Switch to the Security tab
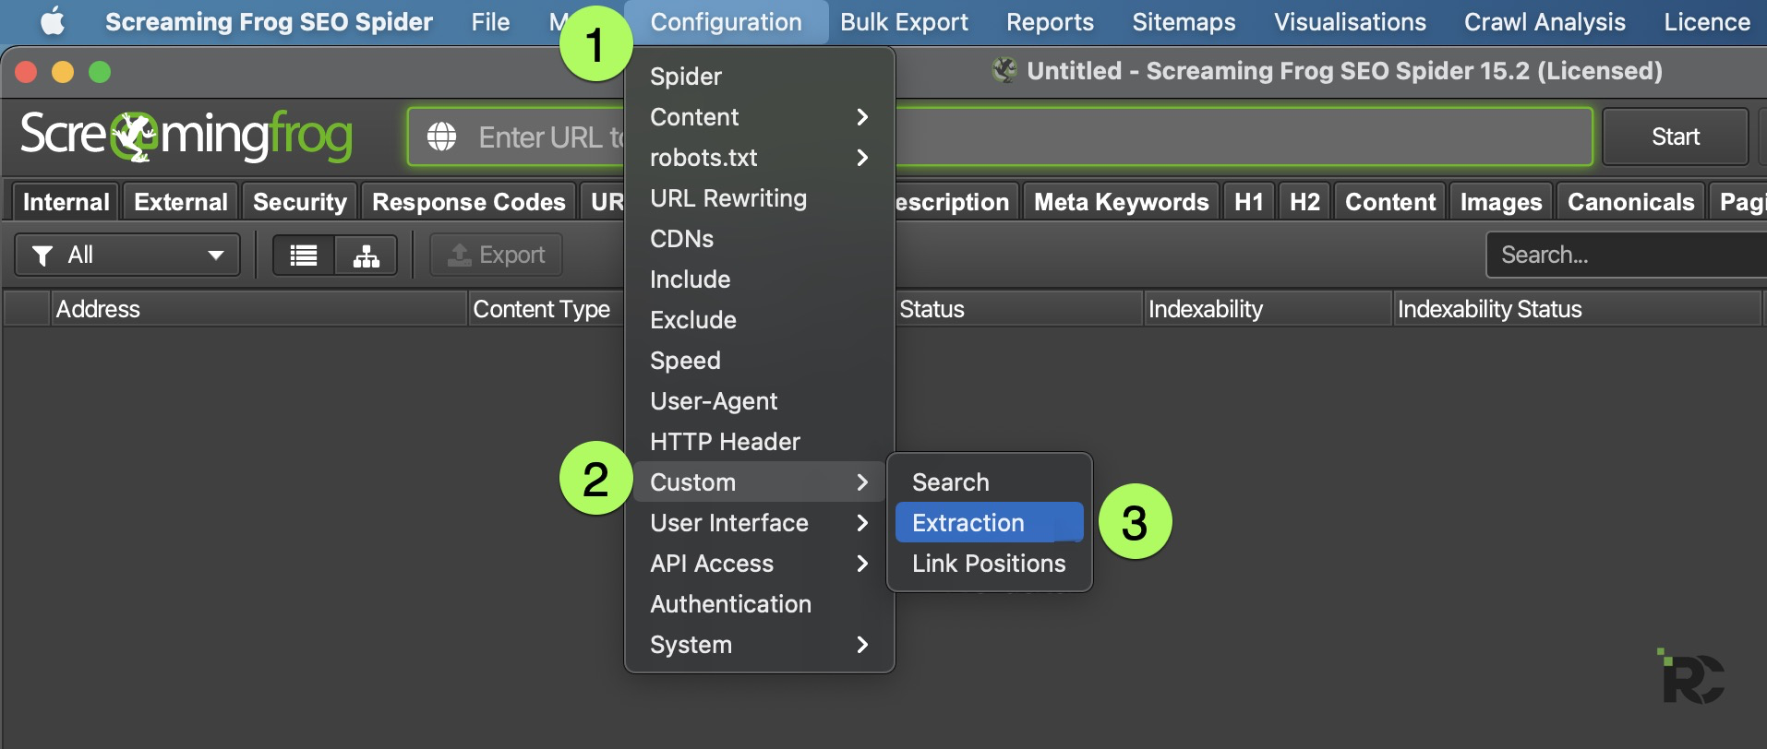The width and height of the screenshot is (1767, 749). (x=300, y=202)
